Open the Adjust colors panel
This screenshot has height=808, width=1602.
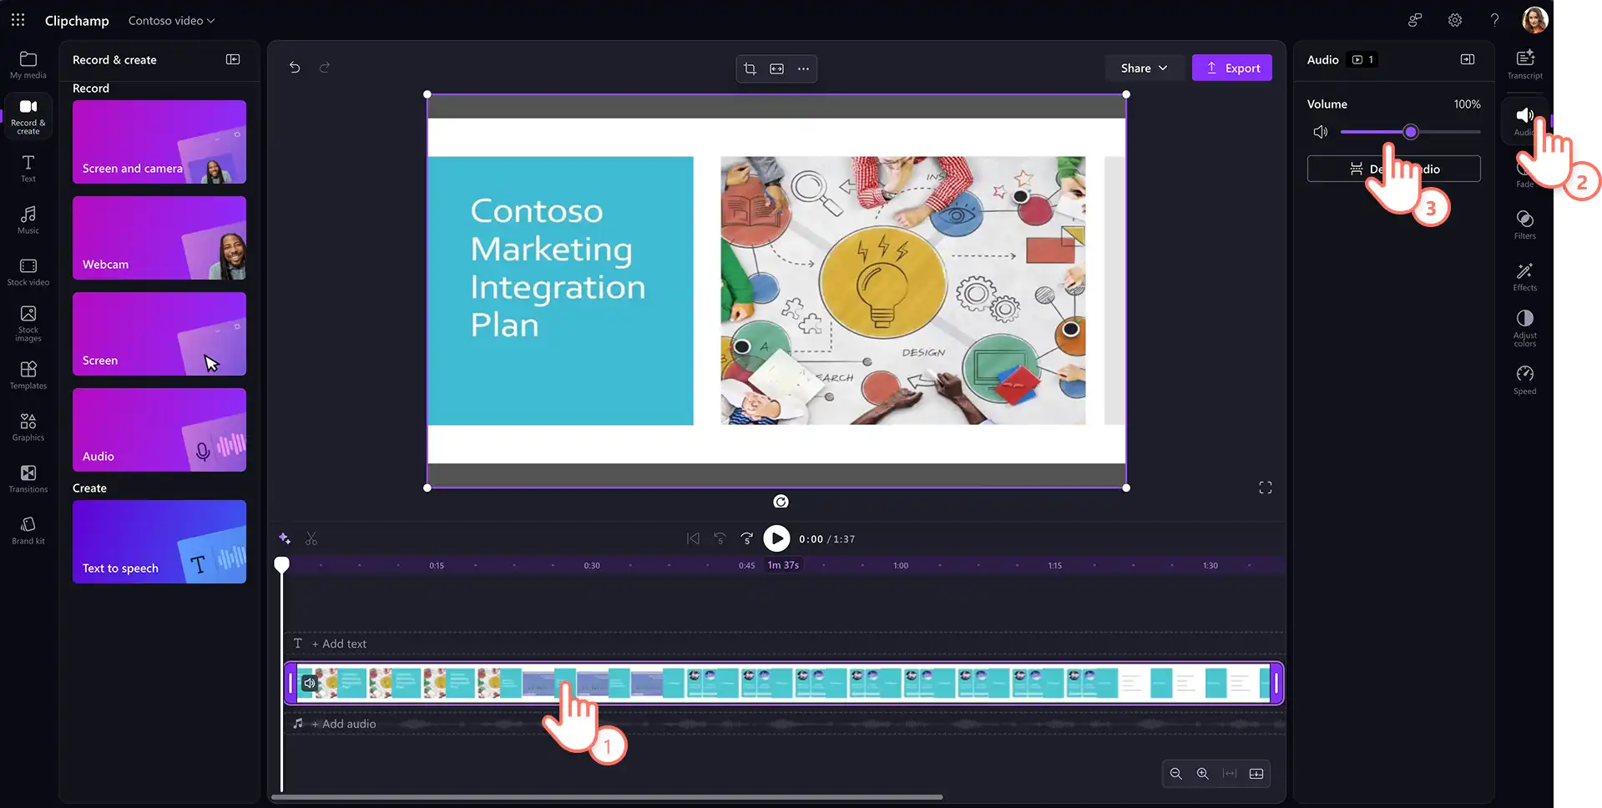1524,328
